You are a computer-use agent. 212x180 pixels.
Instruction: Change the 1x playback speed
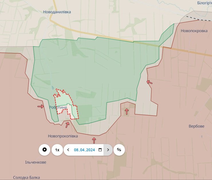57,150
